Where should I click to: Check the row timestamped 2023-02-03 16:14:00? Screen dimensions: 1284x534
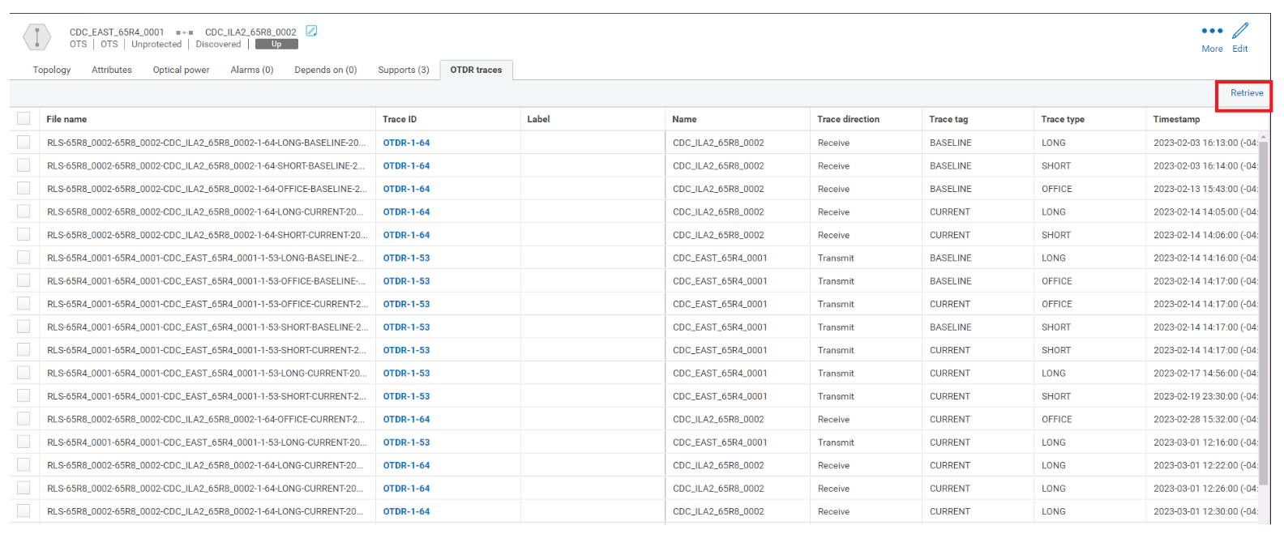(x=24, y=165)
